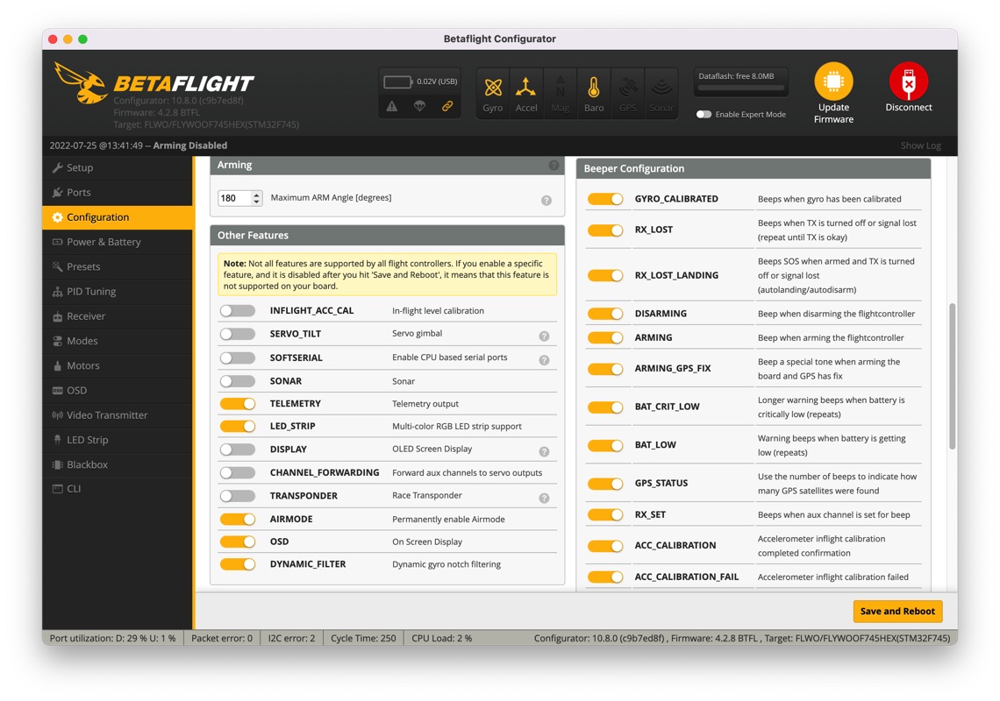Enable SERVO_TILT feature toggle

coord(237,334)
